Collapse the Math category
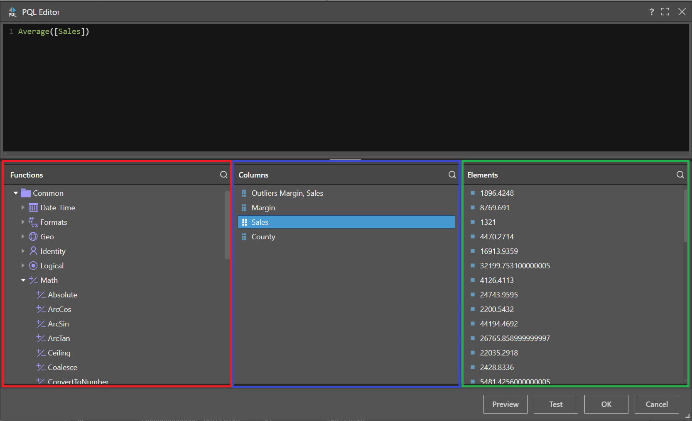 [x=23, y=280]
